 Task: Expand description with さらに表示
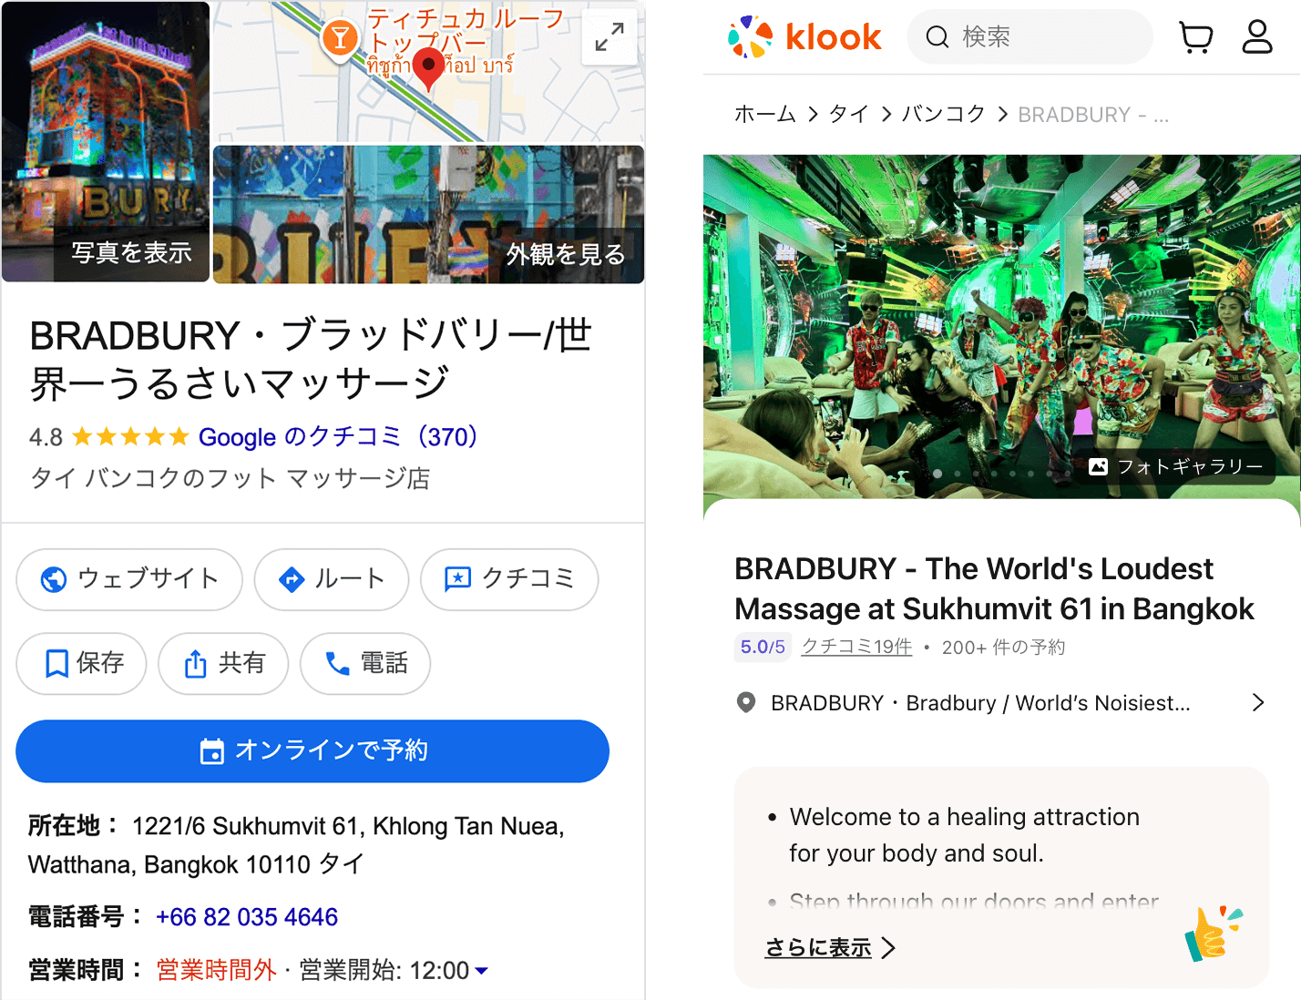[x=830, y=948]
